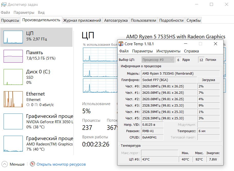The height and width of the screenshot is (171, 234).
Task: Click the Напр. VID value 0.8125 в
Action: coord(152,125)
